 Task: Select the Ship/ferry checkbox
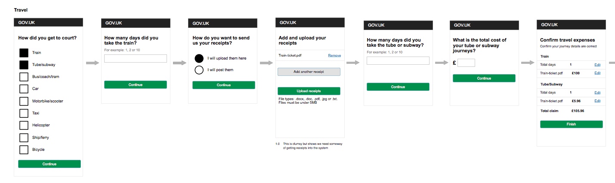click(x=24, y=138)
